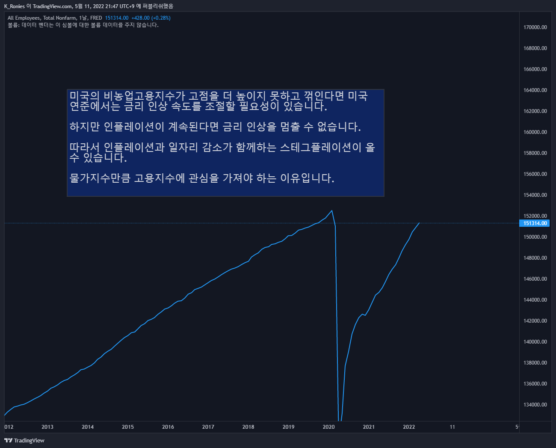Click the blue 151314.00 price tag on the axis

pyautogui.click(x=535, y=223)
